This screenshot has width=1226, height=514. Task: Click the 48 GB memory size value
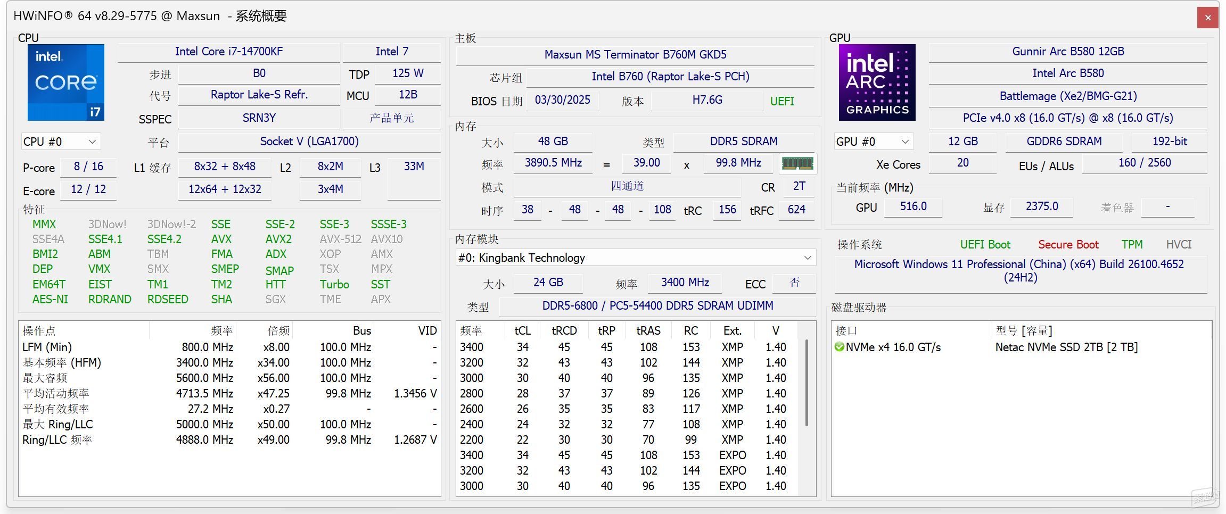click(553, 142)
